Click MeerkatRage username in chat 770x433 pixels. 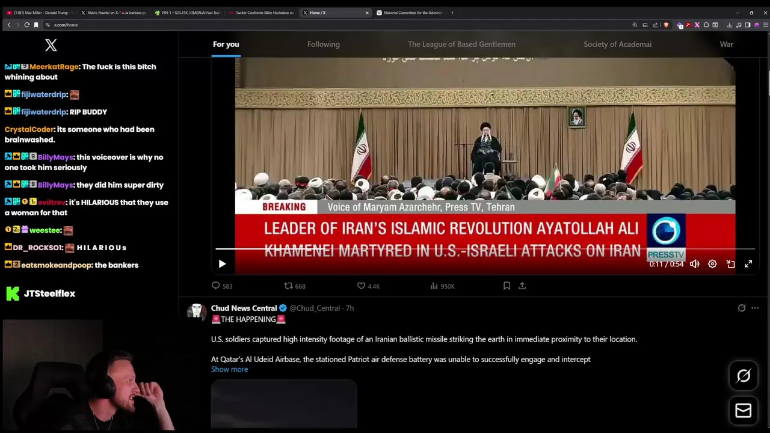point(54,67)
